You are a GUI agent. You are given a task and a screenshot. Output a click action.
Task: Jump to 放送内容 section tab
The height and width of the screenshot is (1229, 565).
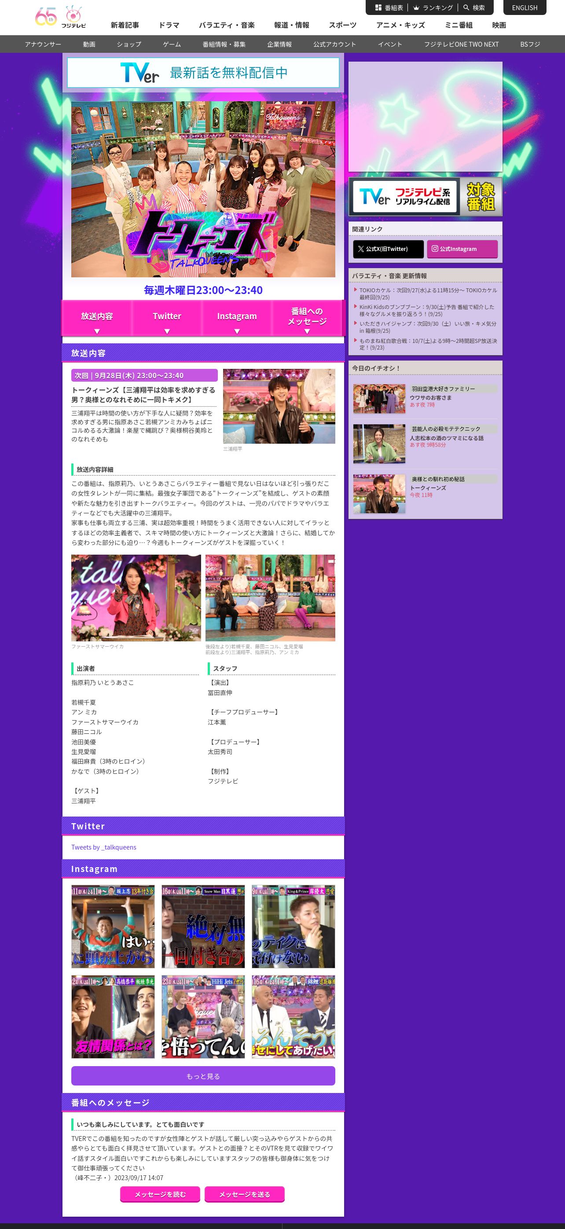pyautogui.click(x=97, y=318)
